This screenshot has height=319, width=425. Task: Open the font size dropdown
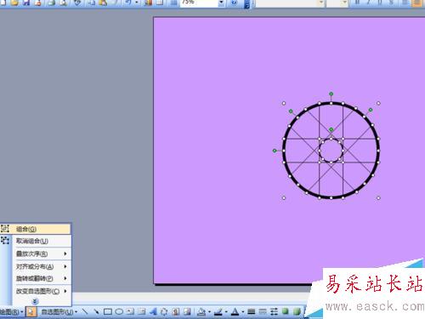(344, 3)
